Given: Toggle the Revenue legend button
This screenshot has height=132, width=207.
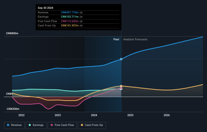Looking at the screenshot, I should point(14,125).
